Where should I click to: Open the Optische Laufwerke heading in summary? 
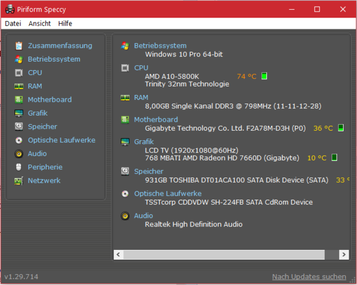[168, 194]
